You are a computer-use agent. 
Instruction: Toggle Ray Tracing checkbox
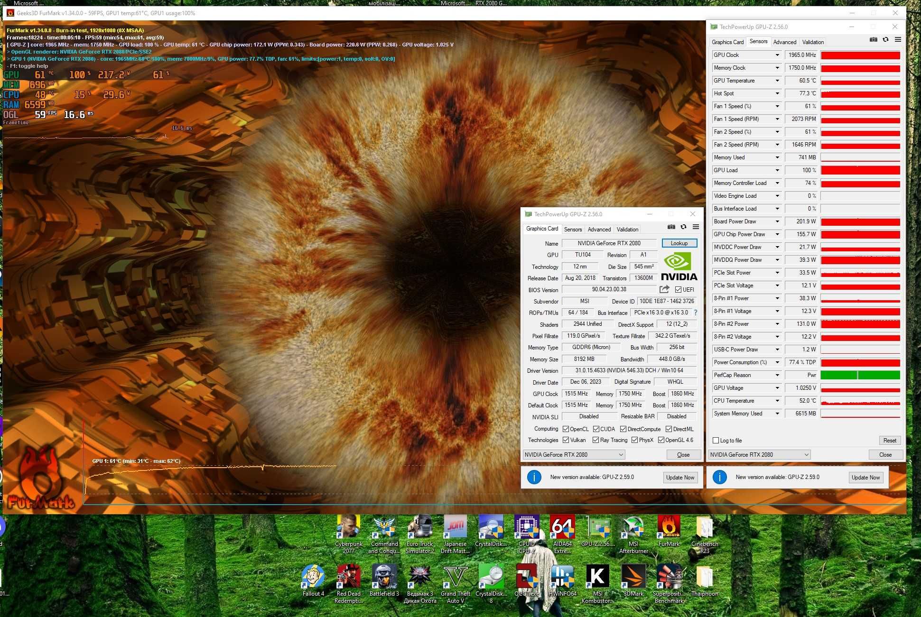[x=595, y=440]
